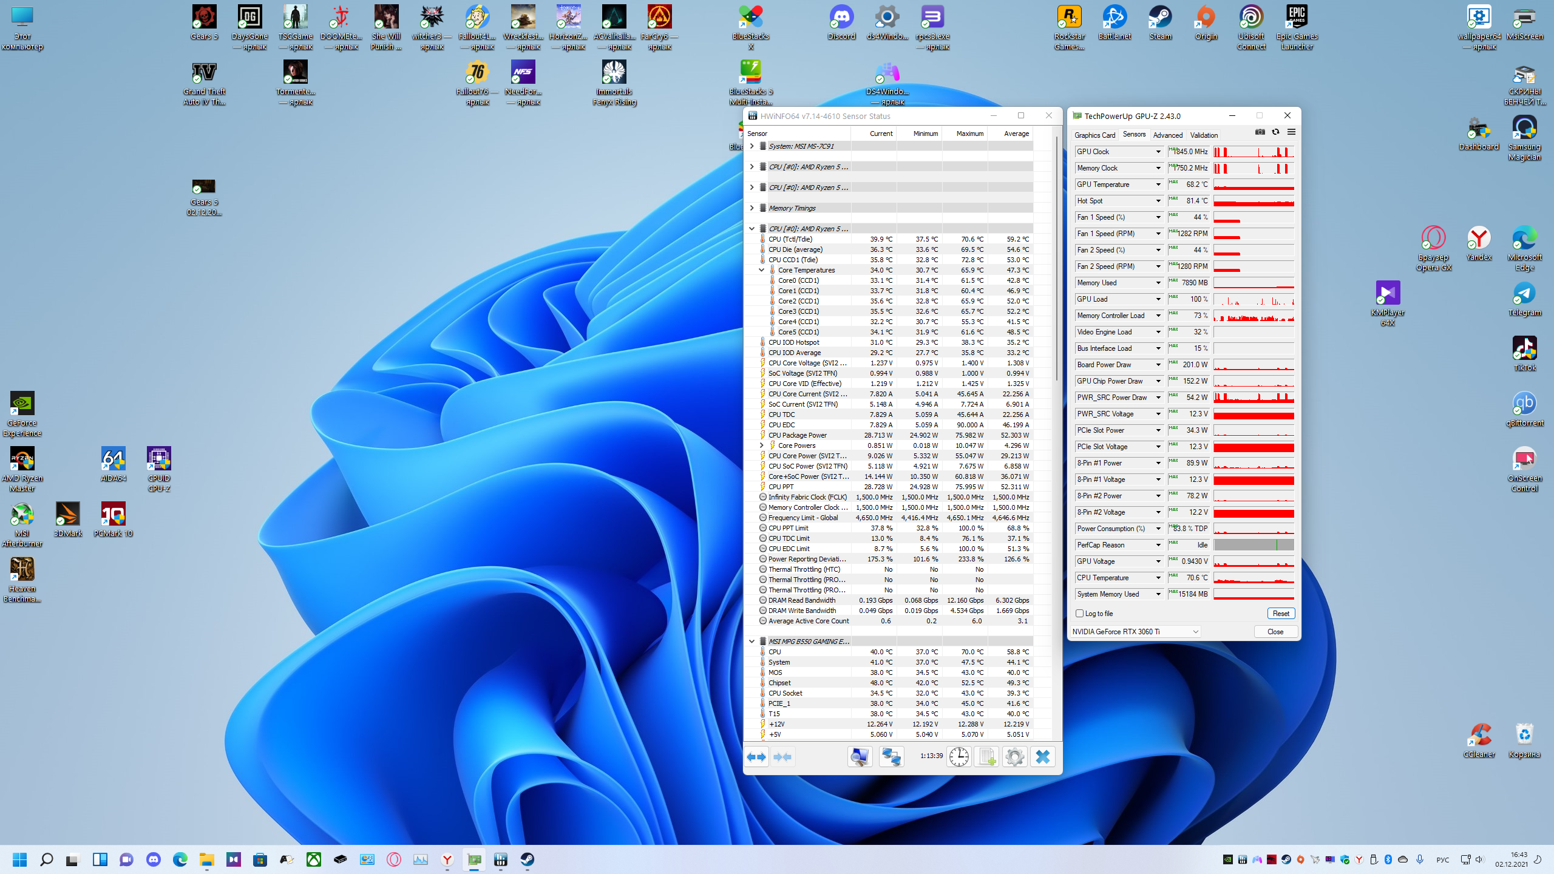Screen dimensions: 1554x874
Task: Open the GPU-Z hamburger menu
Action: tap(1291, 132)
